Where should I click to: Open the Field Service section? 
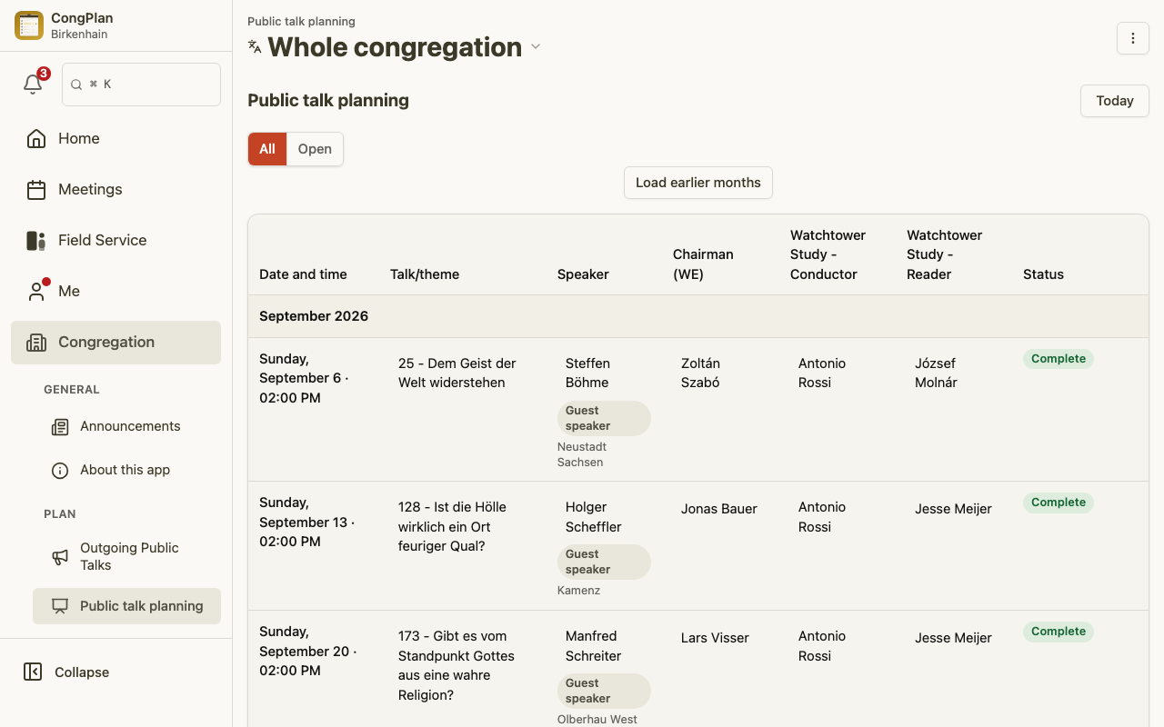point(115,240)
